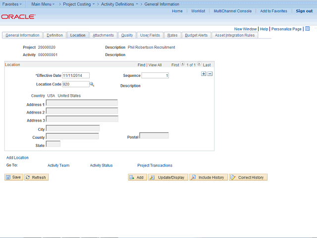This screenshot has width=317, height=238.
Task: Click Location Code lookup magnifier icon
Action: pos(92,84)
